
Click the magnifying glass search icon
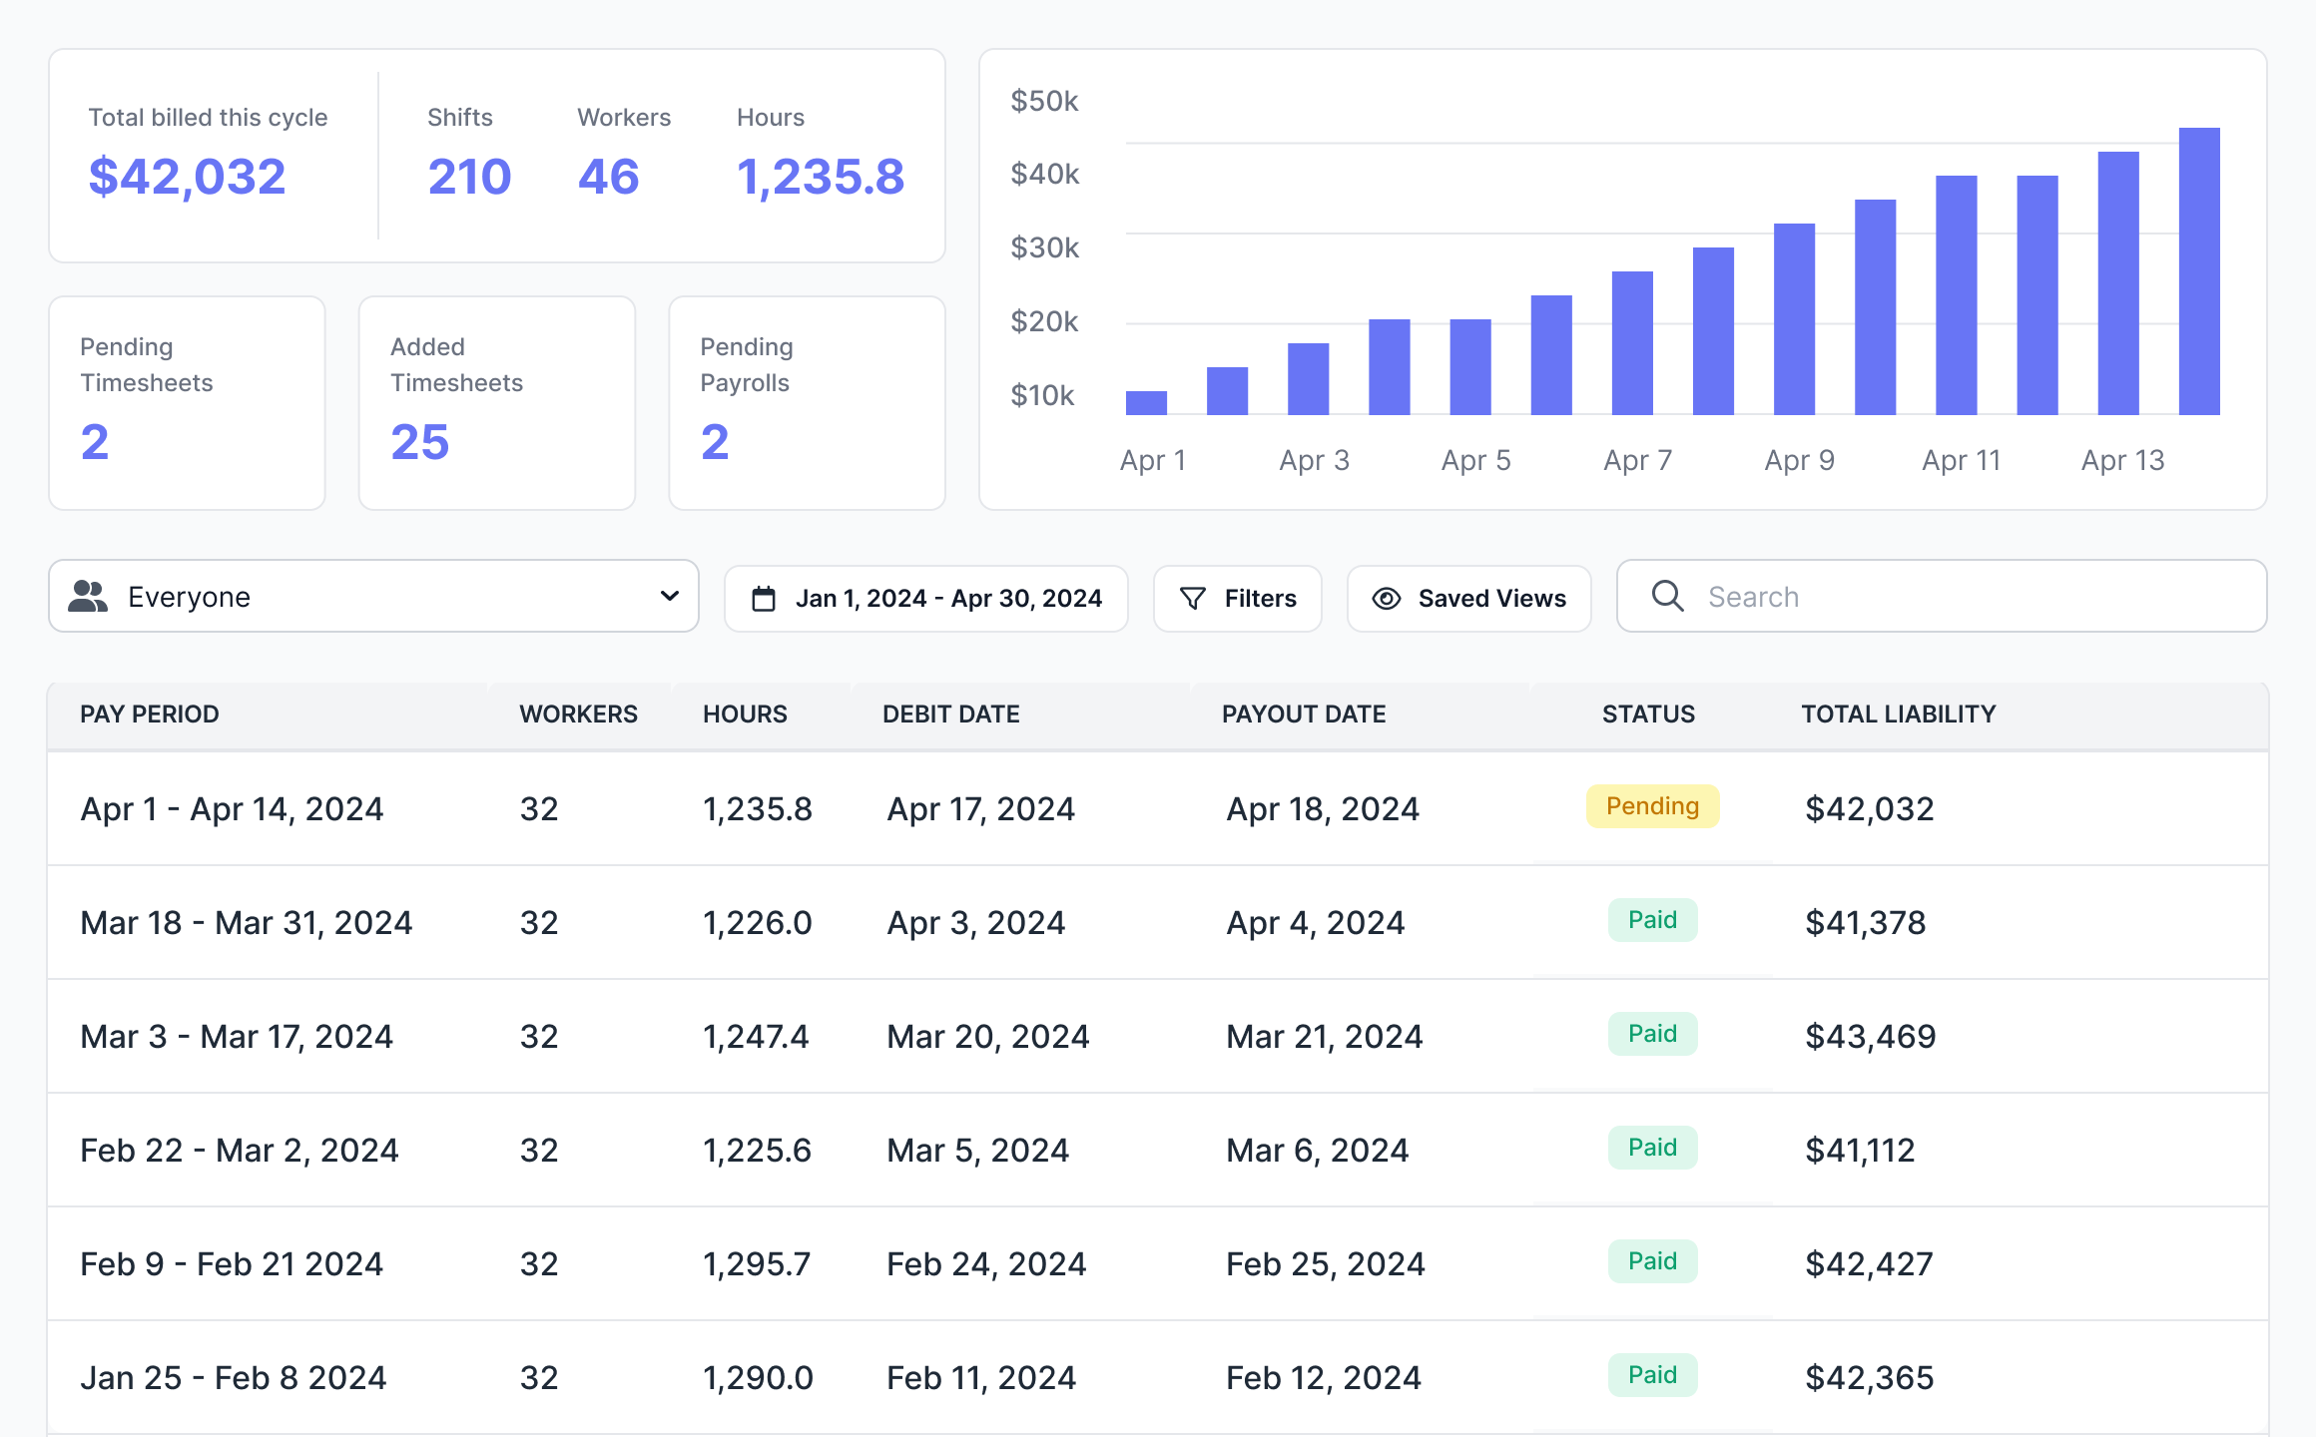(x=1667, y=597)
